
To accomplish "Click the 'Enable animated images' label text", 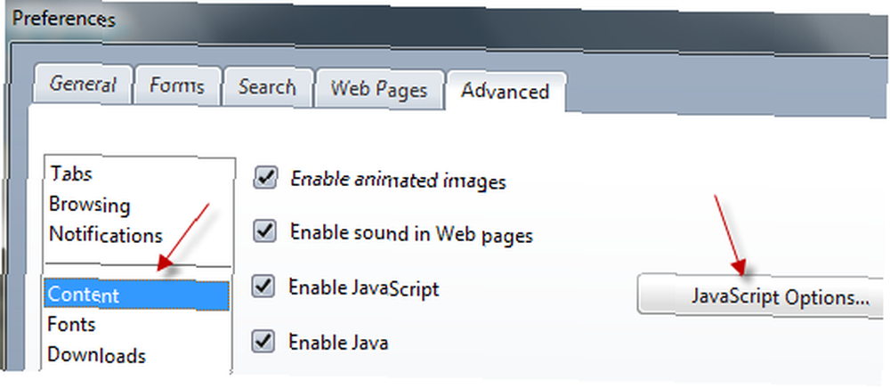I will (398, 181).
